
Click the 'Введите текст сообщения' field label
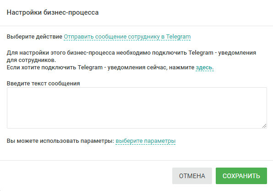tap(44, 84)
